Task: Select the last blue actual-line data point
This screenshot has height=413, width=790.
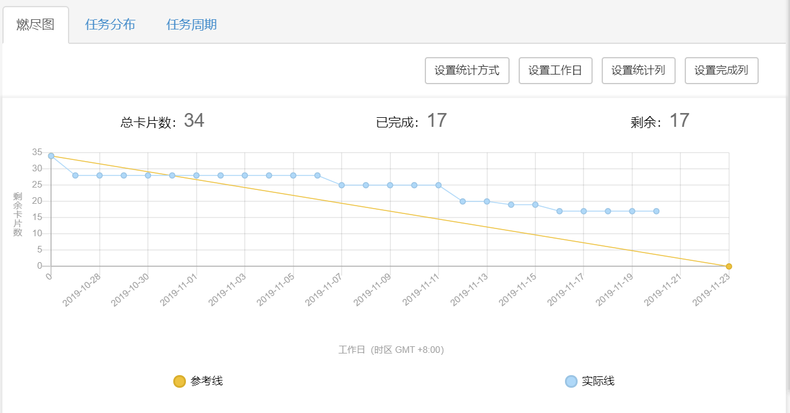Action: 656,211
